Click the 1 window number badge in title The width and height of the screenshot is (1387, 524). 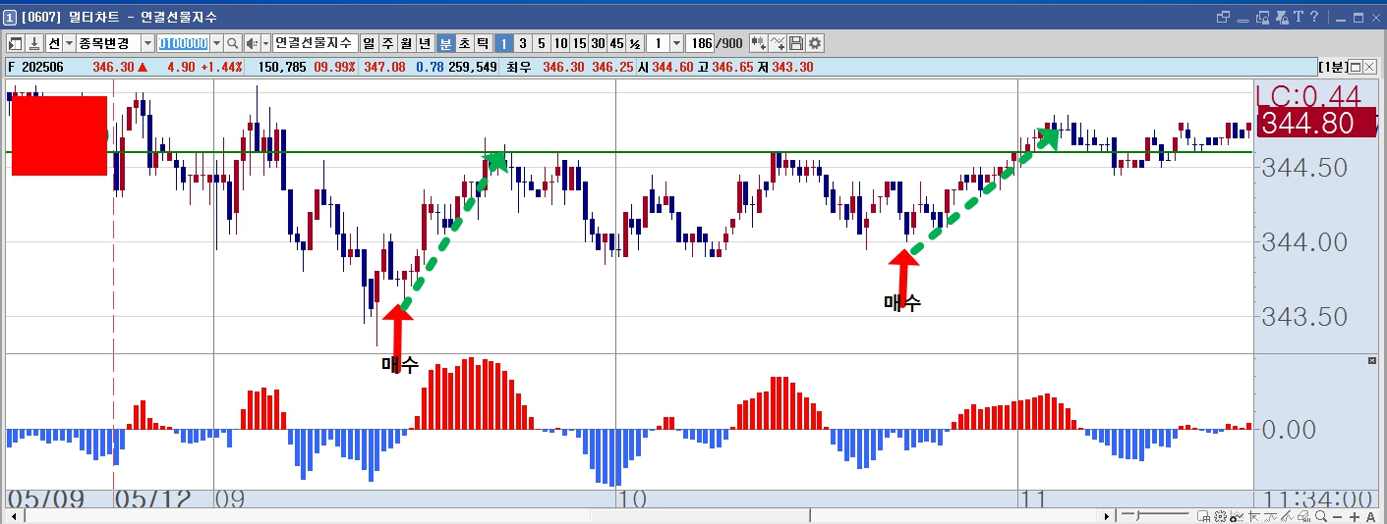(10, 17)
